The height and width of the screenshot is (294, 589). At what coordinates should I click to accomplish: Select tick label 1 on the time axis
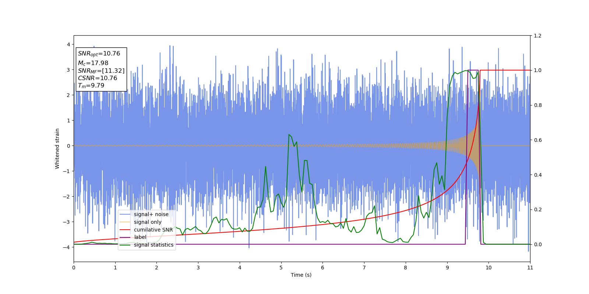pyautogui.click(x=115, y=268)
